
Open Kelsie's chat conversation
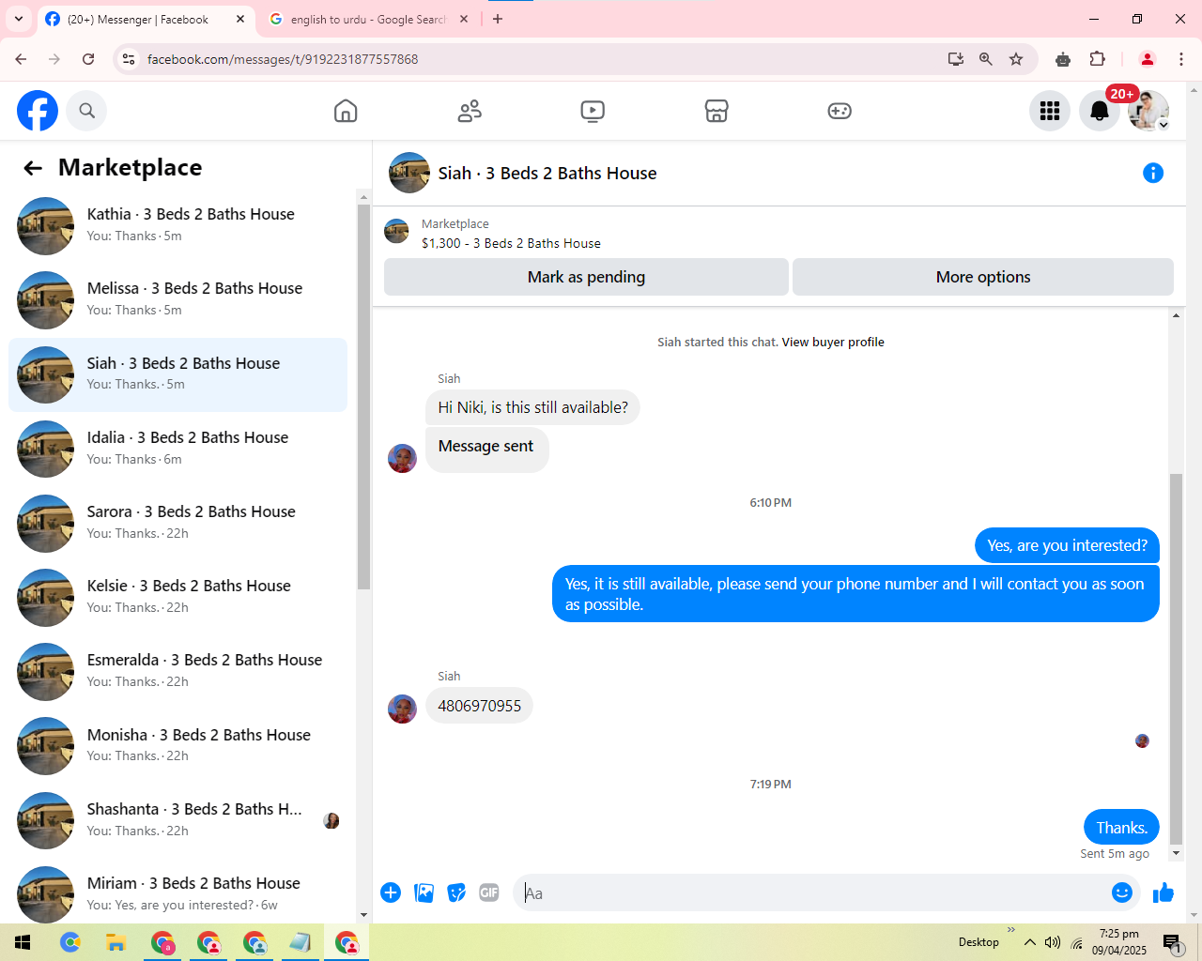(178, 597)
